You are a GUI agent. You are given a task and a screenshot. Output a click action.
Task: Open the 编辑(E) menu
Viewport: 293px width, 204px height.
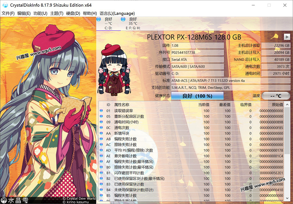(x=24, y=13)
